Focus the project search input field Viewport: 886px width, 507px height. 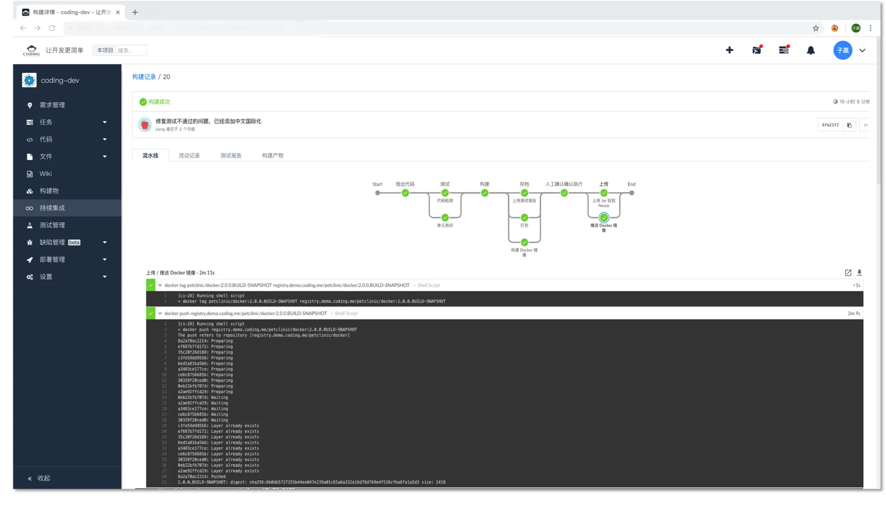[x=130, y=50]
